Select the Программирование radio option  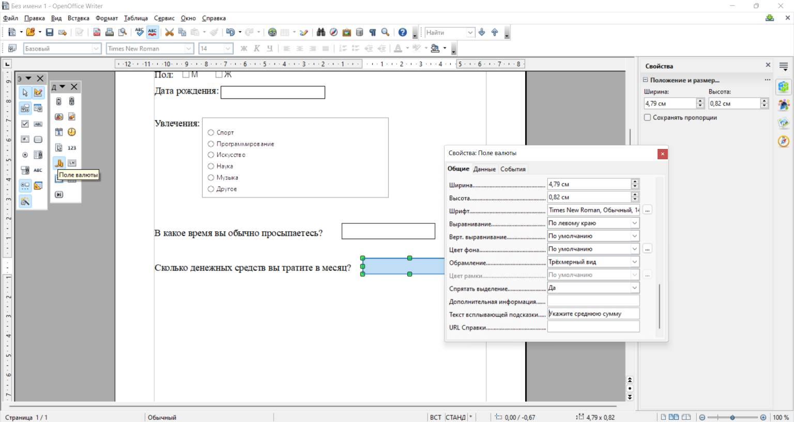coord(211,144)
